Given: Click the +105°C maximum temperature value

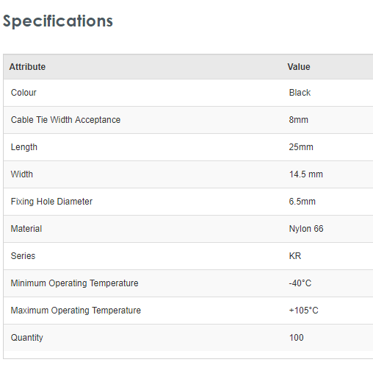Looking at the screenshot, I should 303,311.
